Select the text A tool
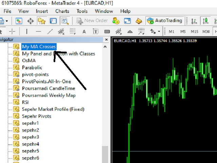217x163 pixels. point(84,32)
